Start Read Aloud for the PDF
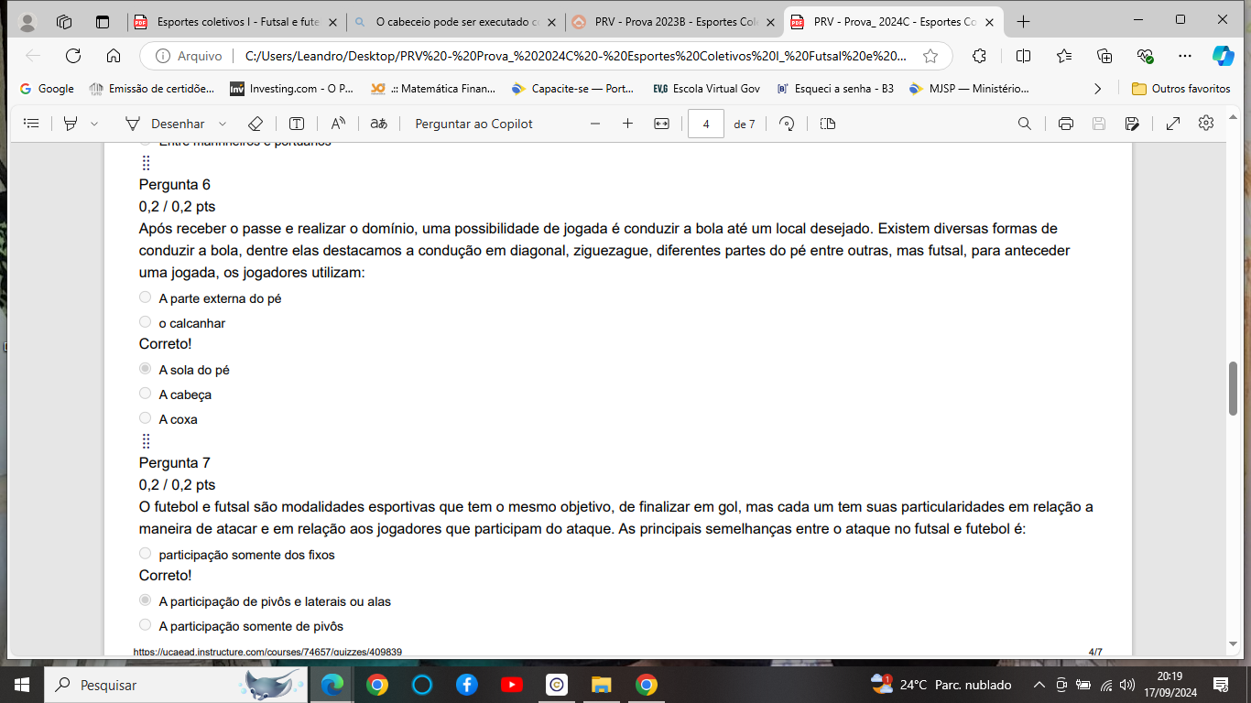The image size is (1251, 703). pos(338,124)
